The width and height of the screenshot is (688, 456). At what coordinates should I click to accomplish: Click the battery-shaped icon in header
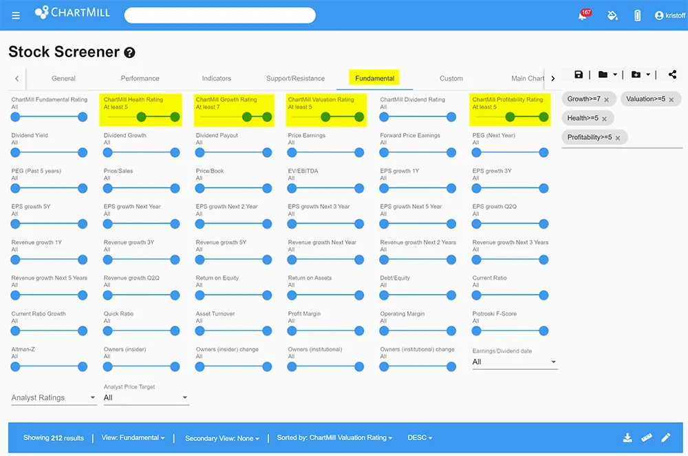click(638, 16)
